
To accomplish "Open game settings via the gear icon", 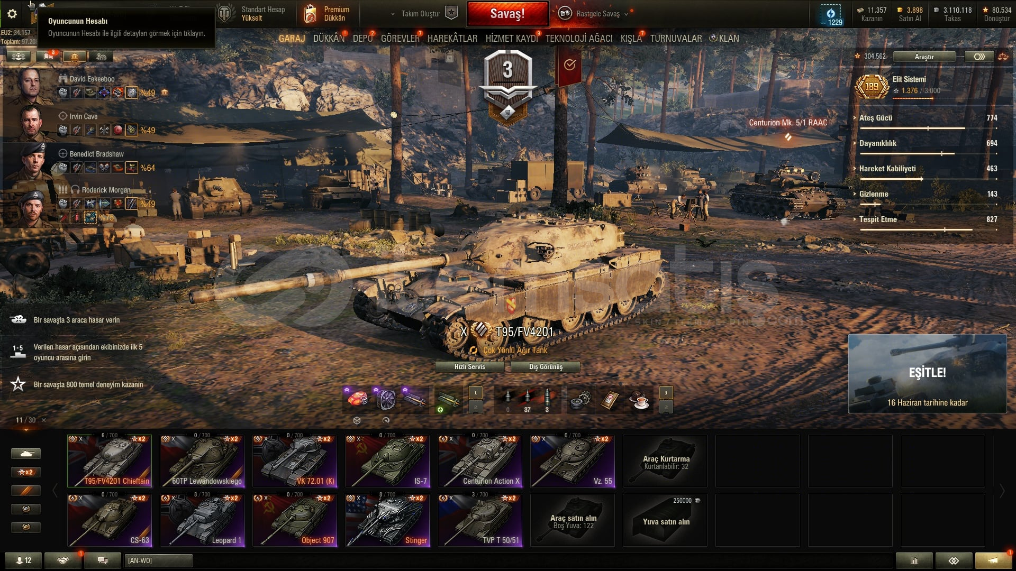I will [12, 14].
